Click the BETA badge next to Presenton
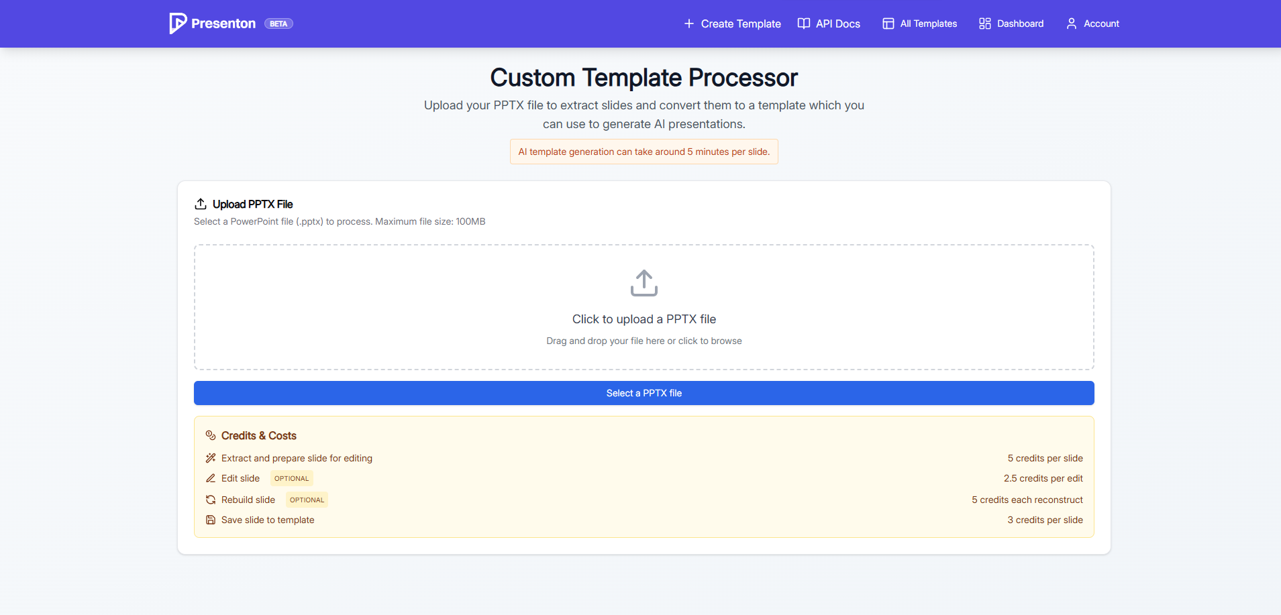This screenshot has width=1281, height=615. click(278, 23)
